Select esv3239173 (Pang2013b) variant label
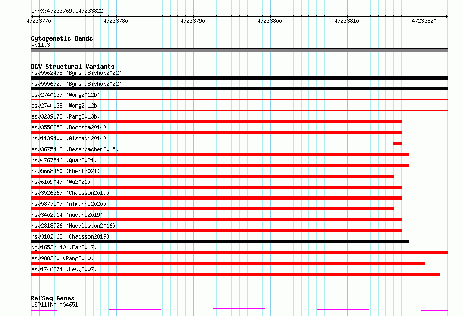 tap(66, 116)
